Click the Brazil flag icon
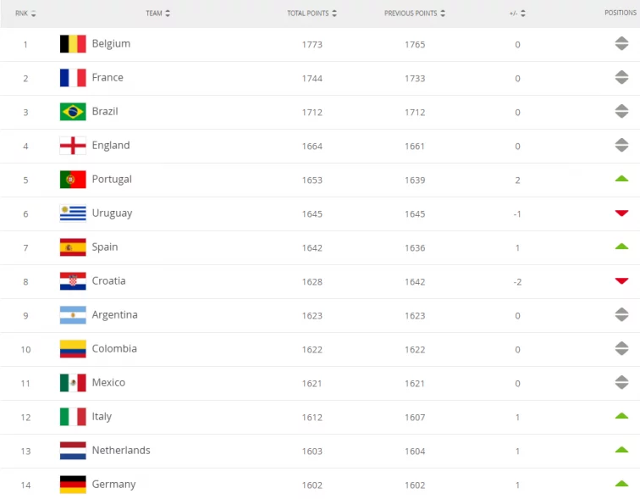This screenshot has height=499, width=640. pyautogui.click(x=73, y=112)
